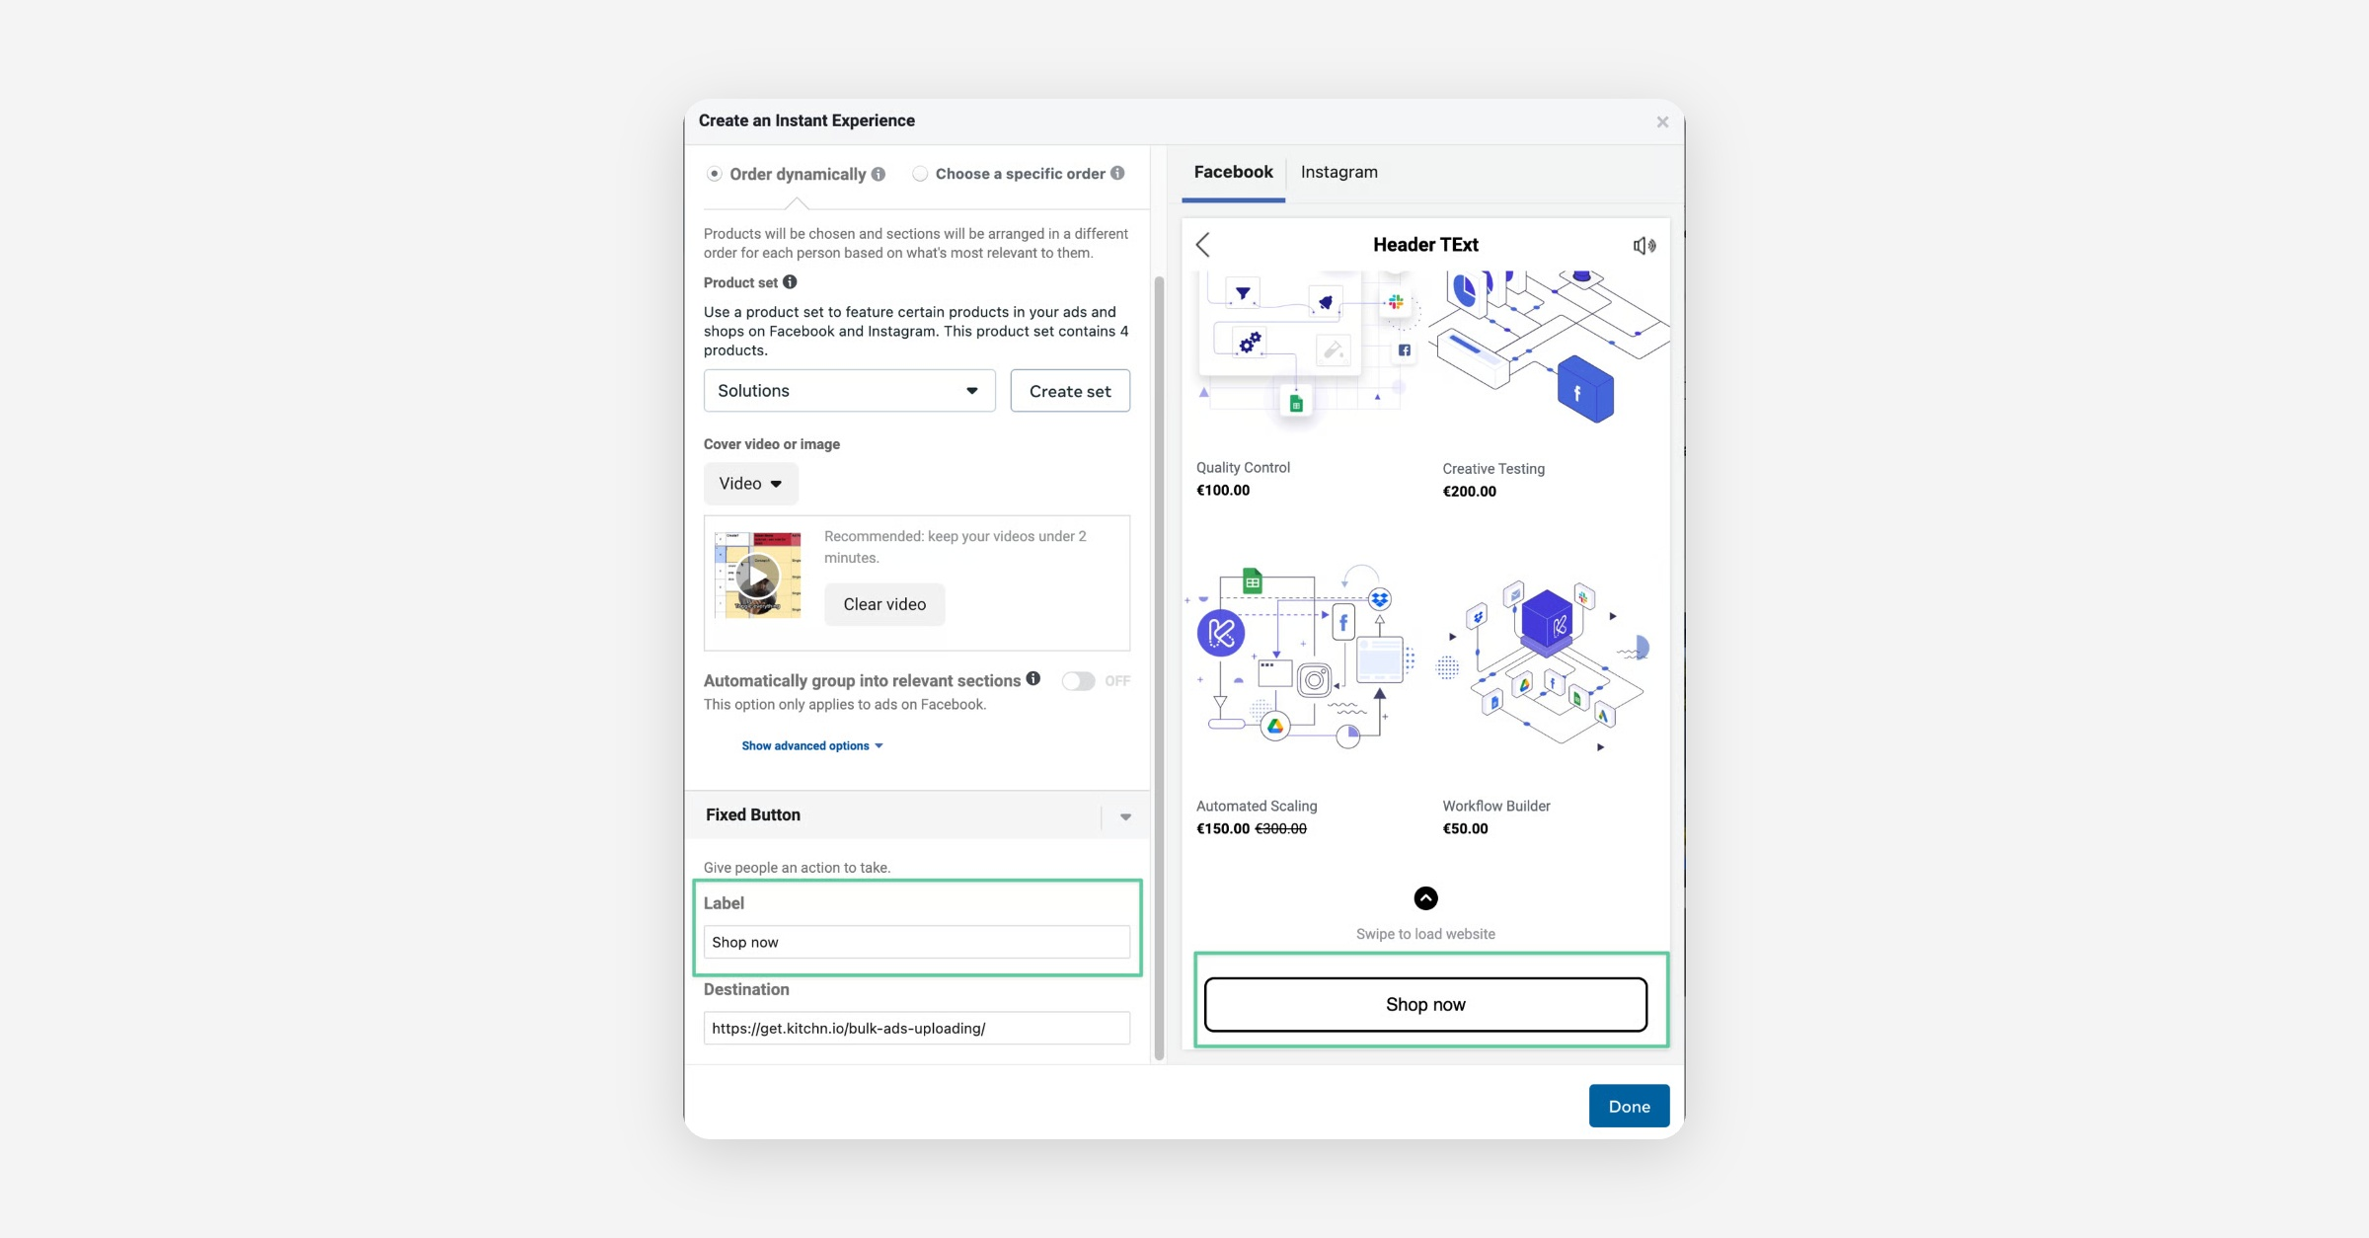This screenshot has height=1238, width=2369.
Task: Click info icon next to Order dynamically
Action: pyautogui.click(x=879, y=174)
